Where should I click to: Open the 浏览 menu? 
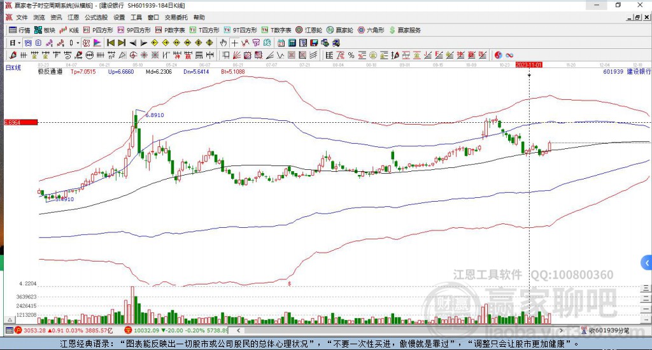coord(39,17)
